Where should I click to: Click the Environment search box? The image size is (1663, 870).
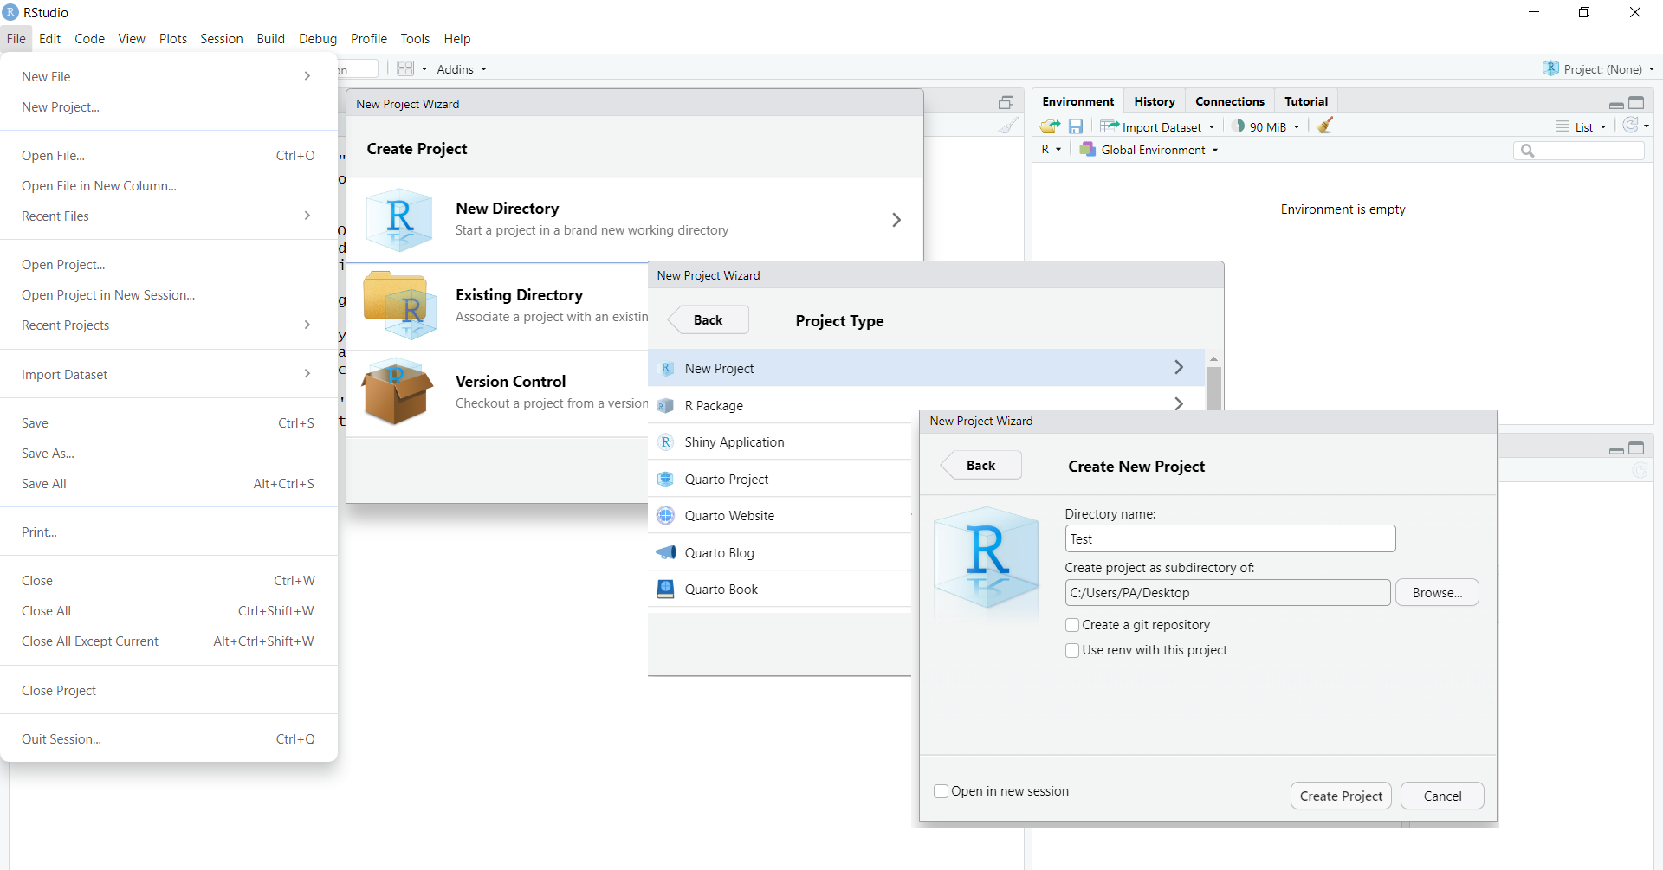pyautogui.click(x=1579, y=151)
